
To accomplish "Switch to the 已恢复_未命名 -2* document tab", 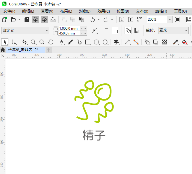I will [x=23, y=49].
